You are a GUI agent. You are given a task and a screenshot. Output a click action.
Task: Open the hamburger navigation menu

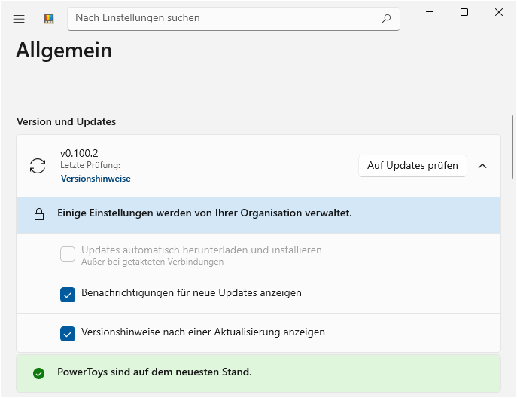(19, 19)
